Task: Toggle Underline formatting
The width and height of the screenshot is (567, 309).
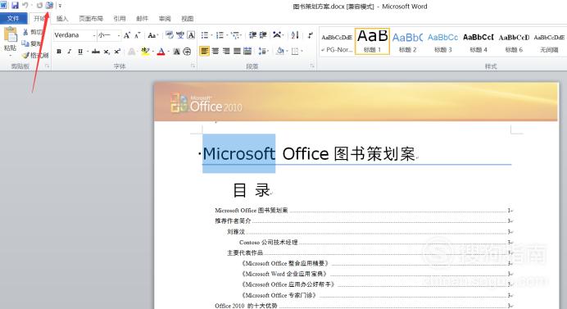Action: (x=80, y=52)
